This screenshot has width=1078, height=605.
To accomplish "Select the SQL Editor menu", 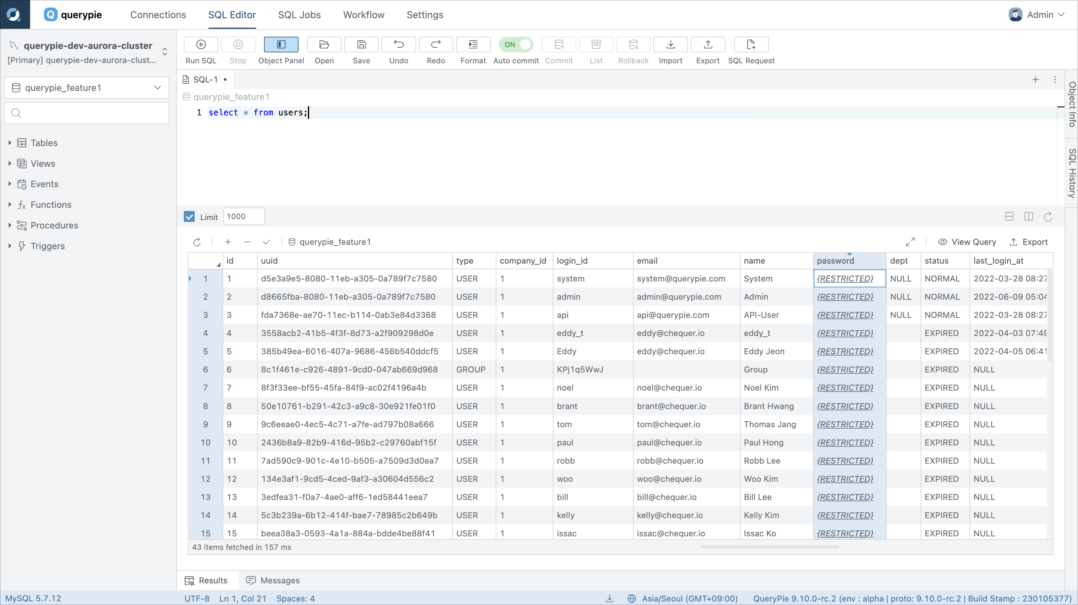I will (x=232, y=15).
